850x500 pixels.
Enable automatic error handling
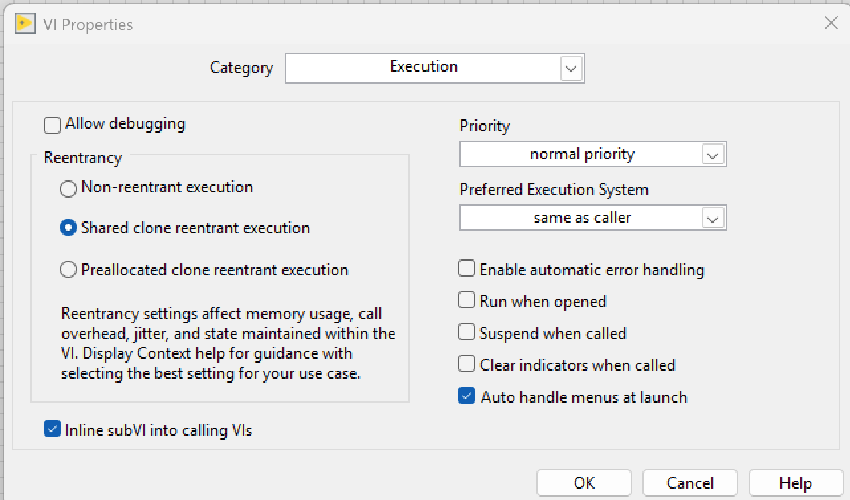click(x=467, y=268)
